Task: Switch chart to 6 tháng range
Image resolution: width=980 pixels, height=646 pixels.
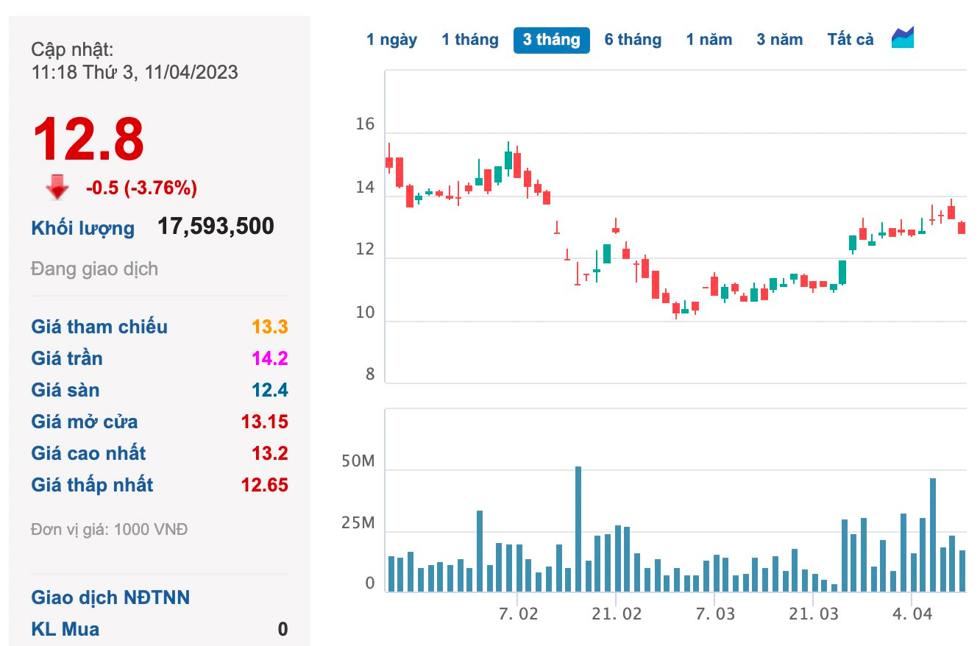Action: [x=633, y=40]
